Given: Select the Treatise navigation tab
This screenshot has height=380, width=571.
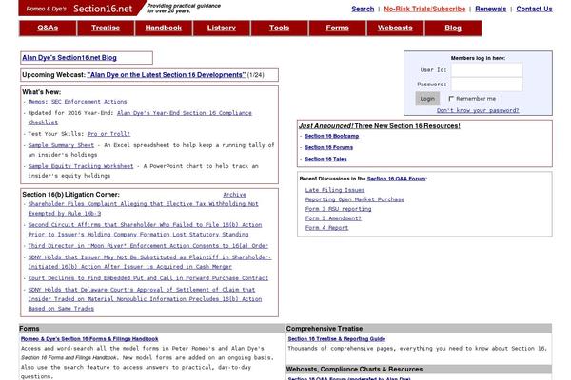Looking at the screenshot, I should click(106, 28).
